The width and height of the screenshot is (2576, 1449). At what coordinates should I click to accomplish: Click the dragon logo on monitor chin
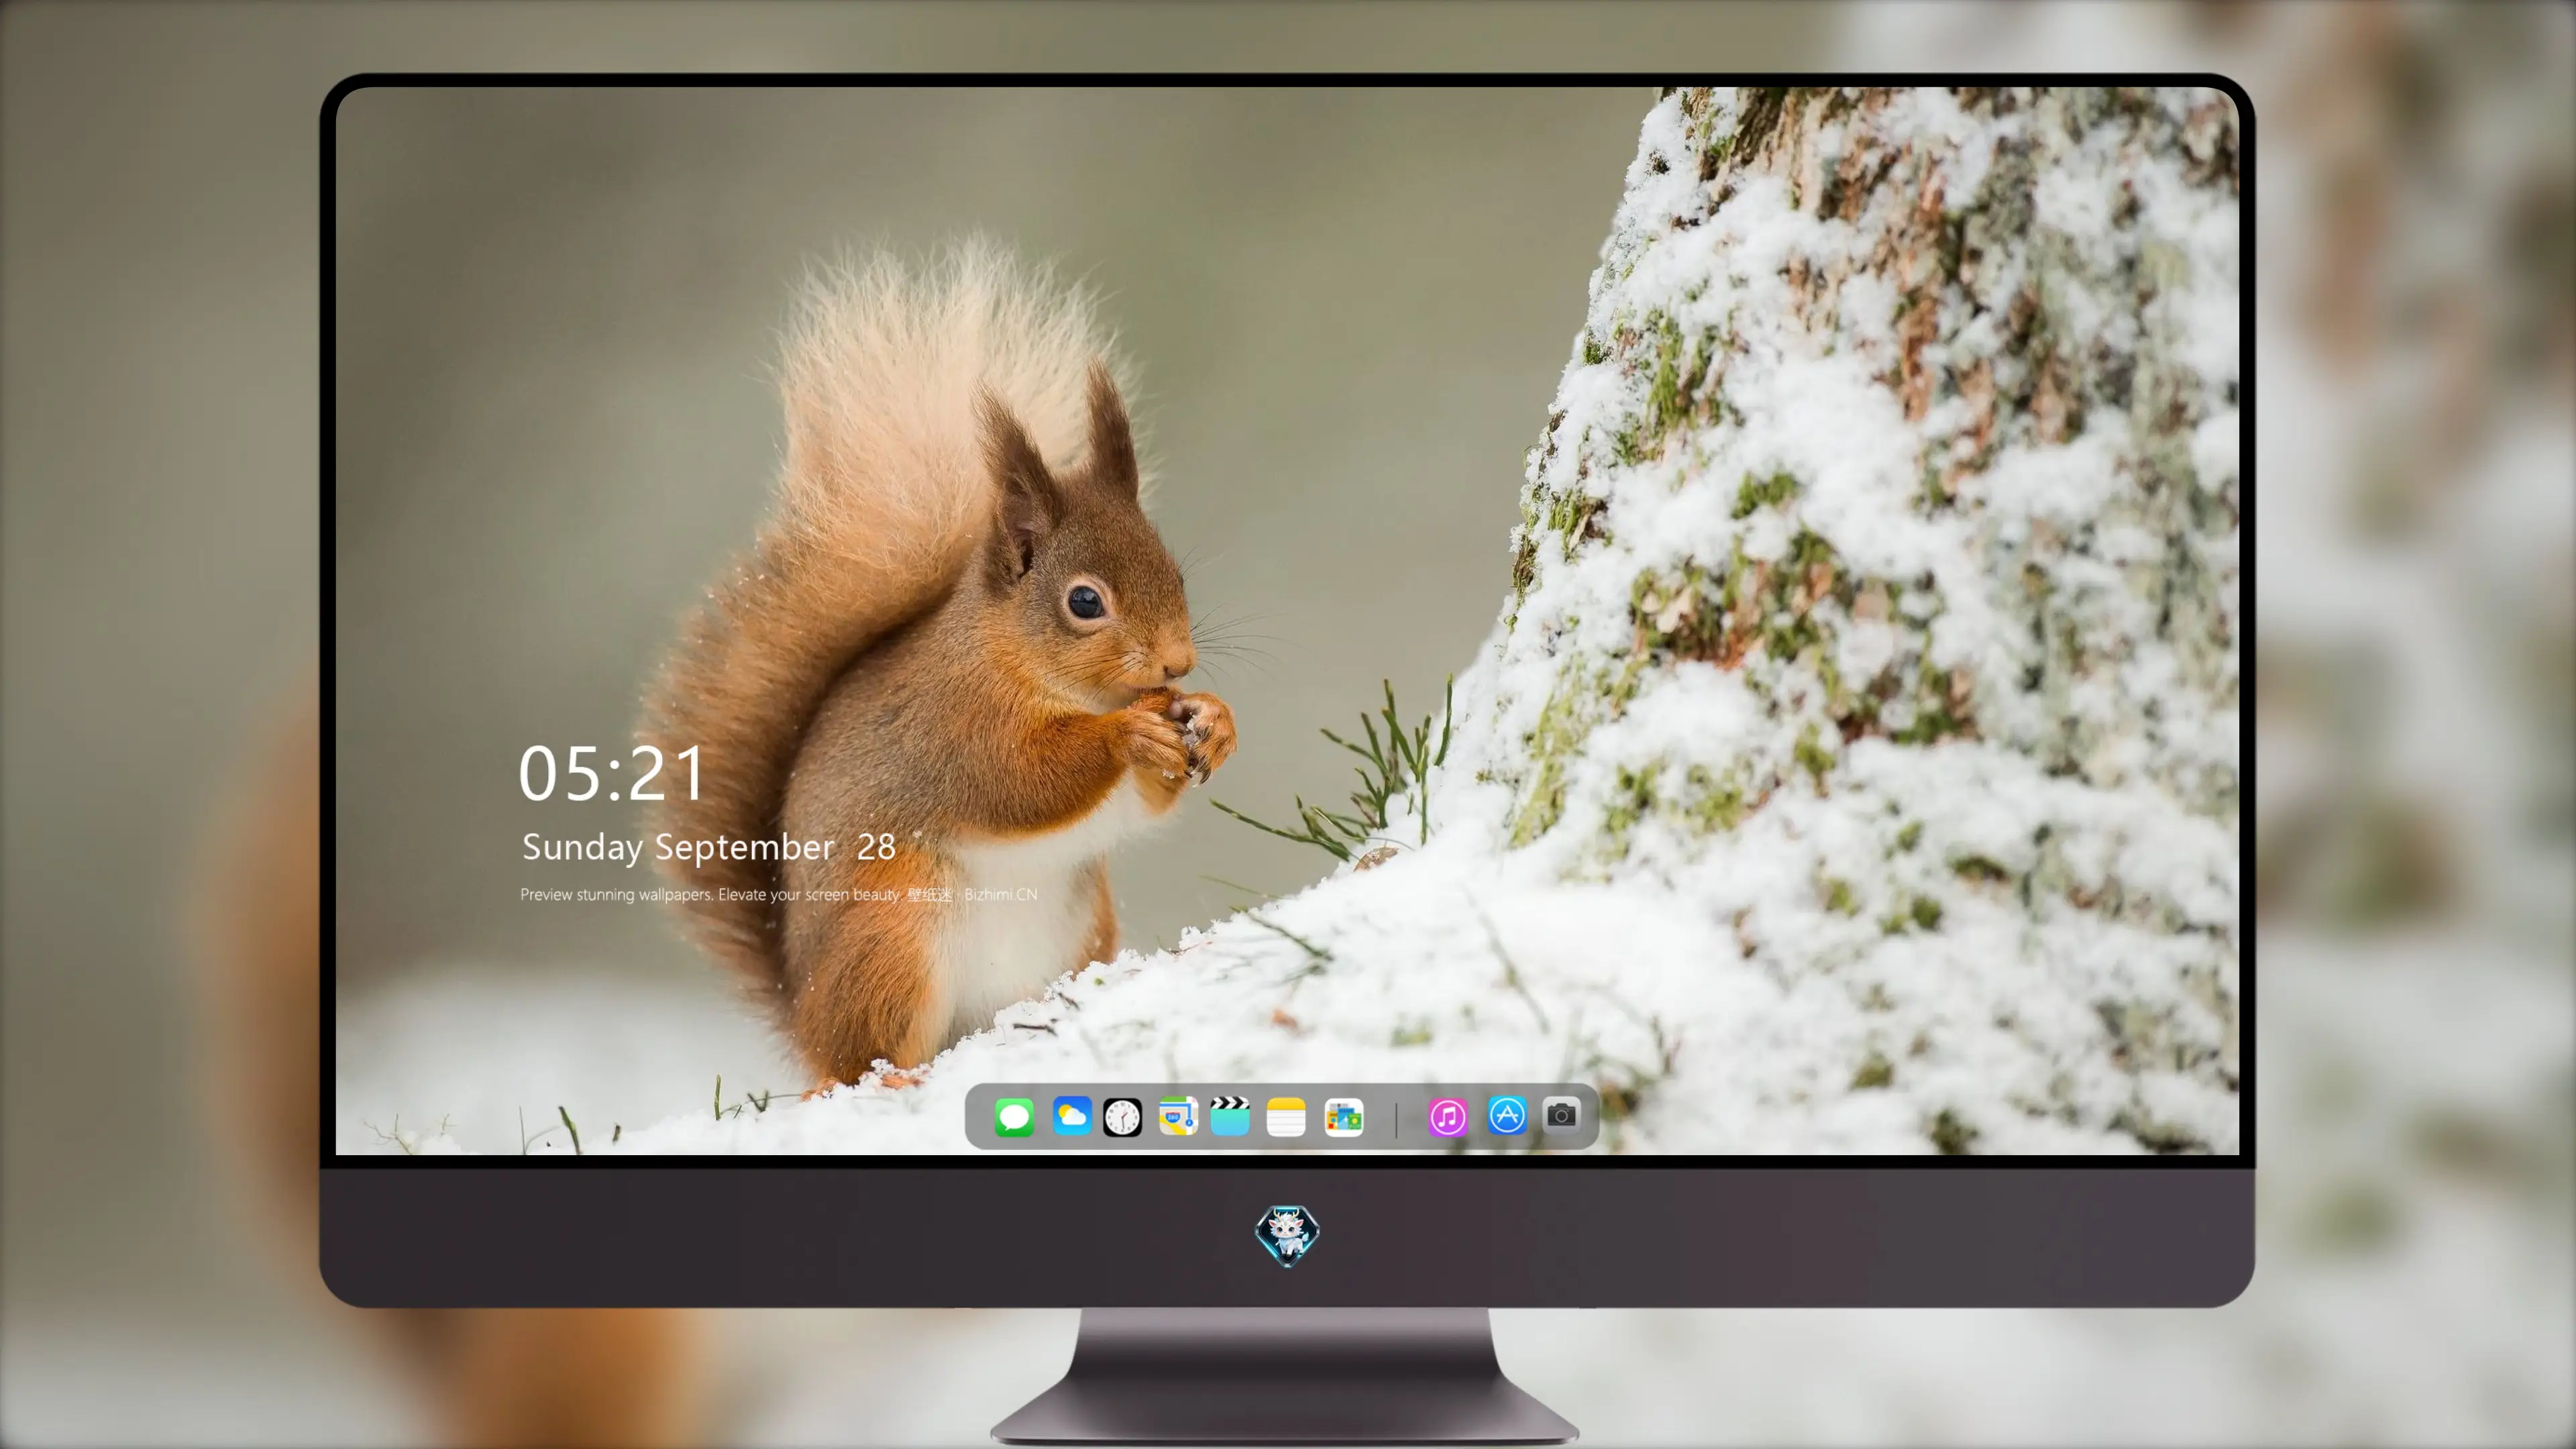click(x=1287, y=1236)
